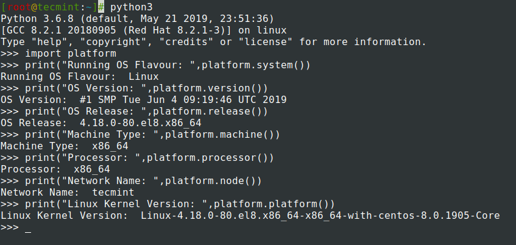The width and height of the screenshot is (516, 245).
Task: Click the "Running OS Flavour: Linux" output
Action: 79,77
